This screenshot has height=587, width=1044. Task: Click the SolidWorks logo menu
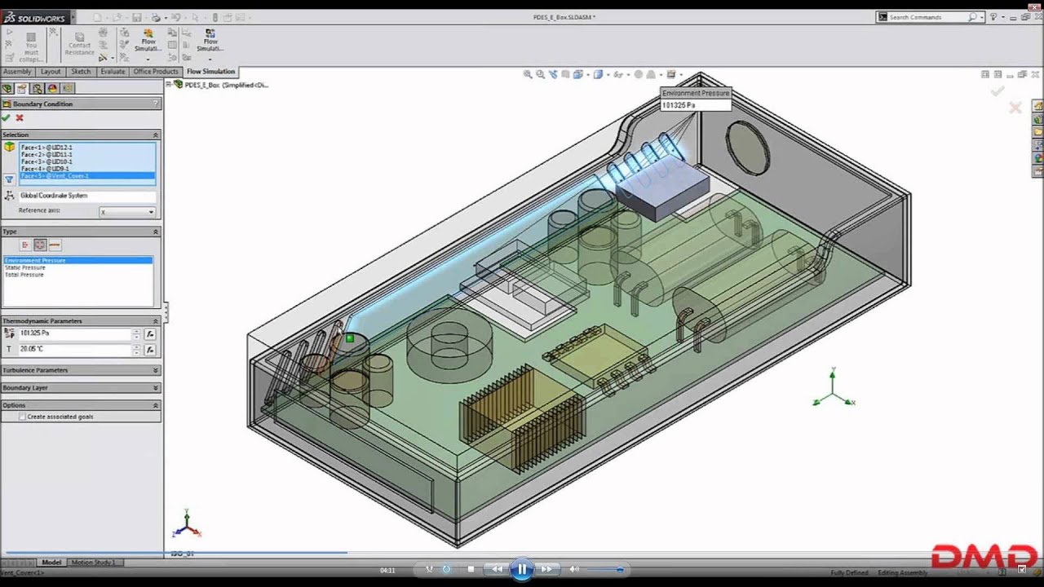[38, 16]
